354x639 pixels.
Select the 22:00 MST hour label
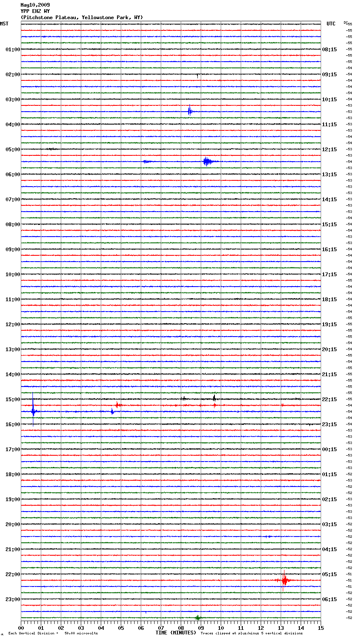pyautogui.click(x=12, y=574)
